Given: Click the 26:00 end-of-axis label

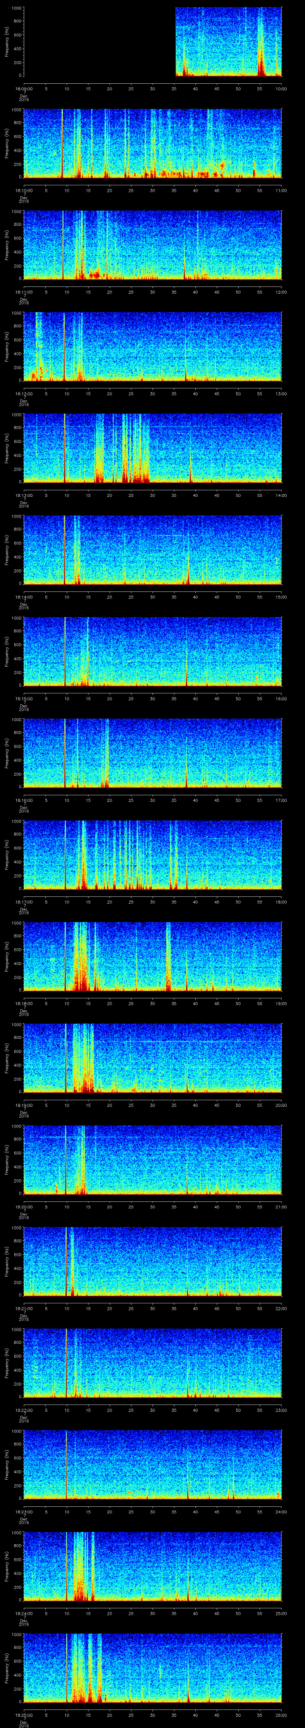Looking at the screenshot, I should pos(281,1715).
